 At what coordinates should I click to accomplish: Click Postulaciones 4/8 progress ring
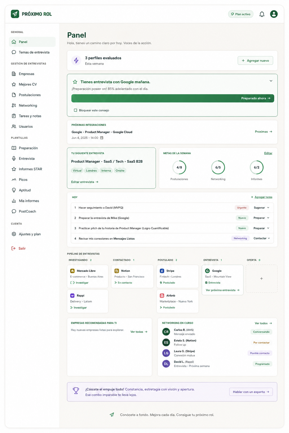pos(179,167)
